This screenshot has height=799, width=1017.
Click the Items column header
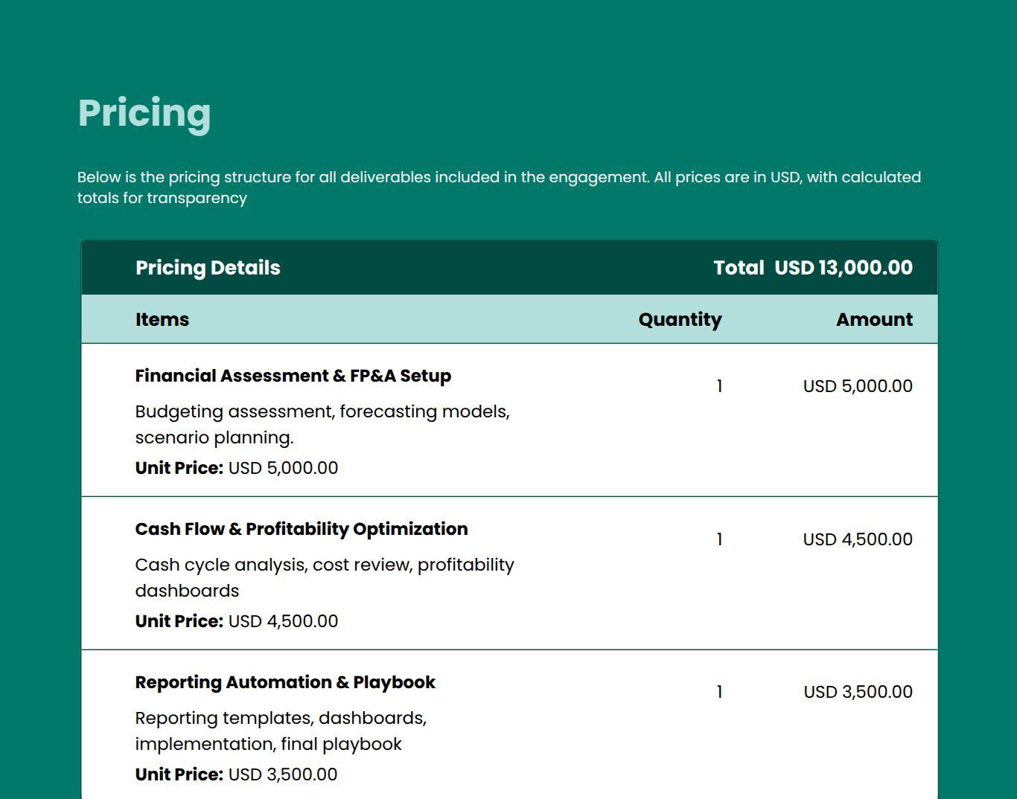[x=162, y=319]
